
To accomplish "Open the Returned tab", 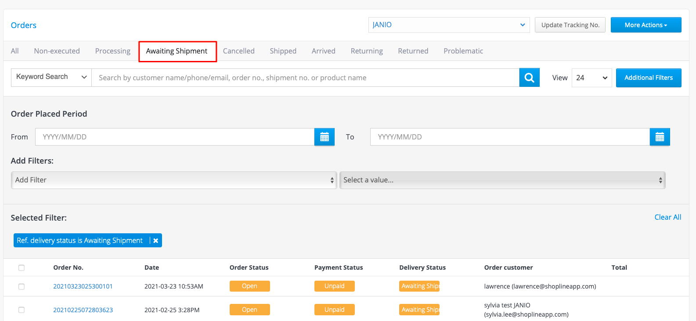I will click(x=413, y=51).
